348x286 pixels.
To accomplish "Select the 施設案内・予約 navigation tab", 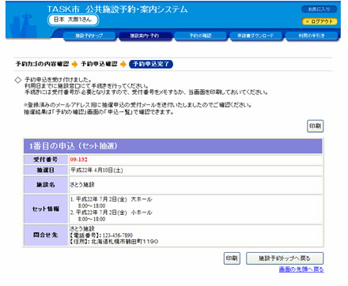I will click(x=145, y=36).
